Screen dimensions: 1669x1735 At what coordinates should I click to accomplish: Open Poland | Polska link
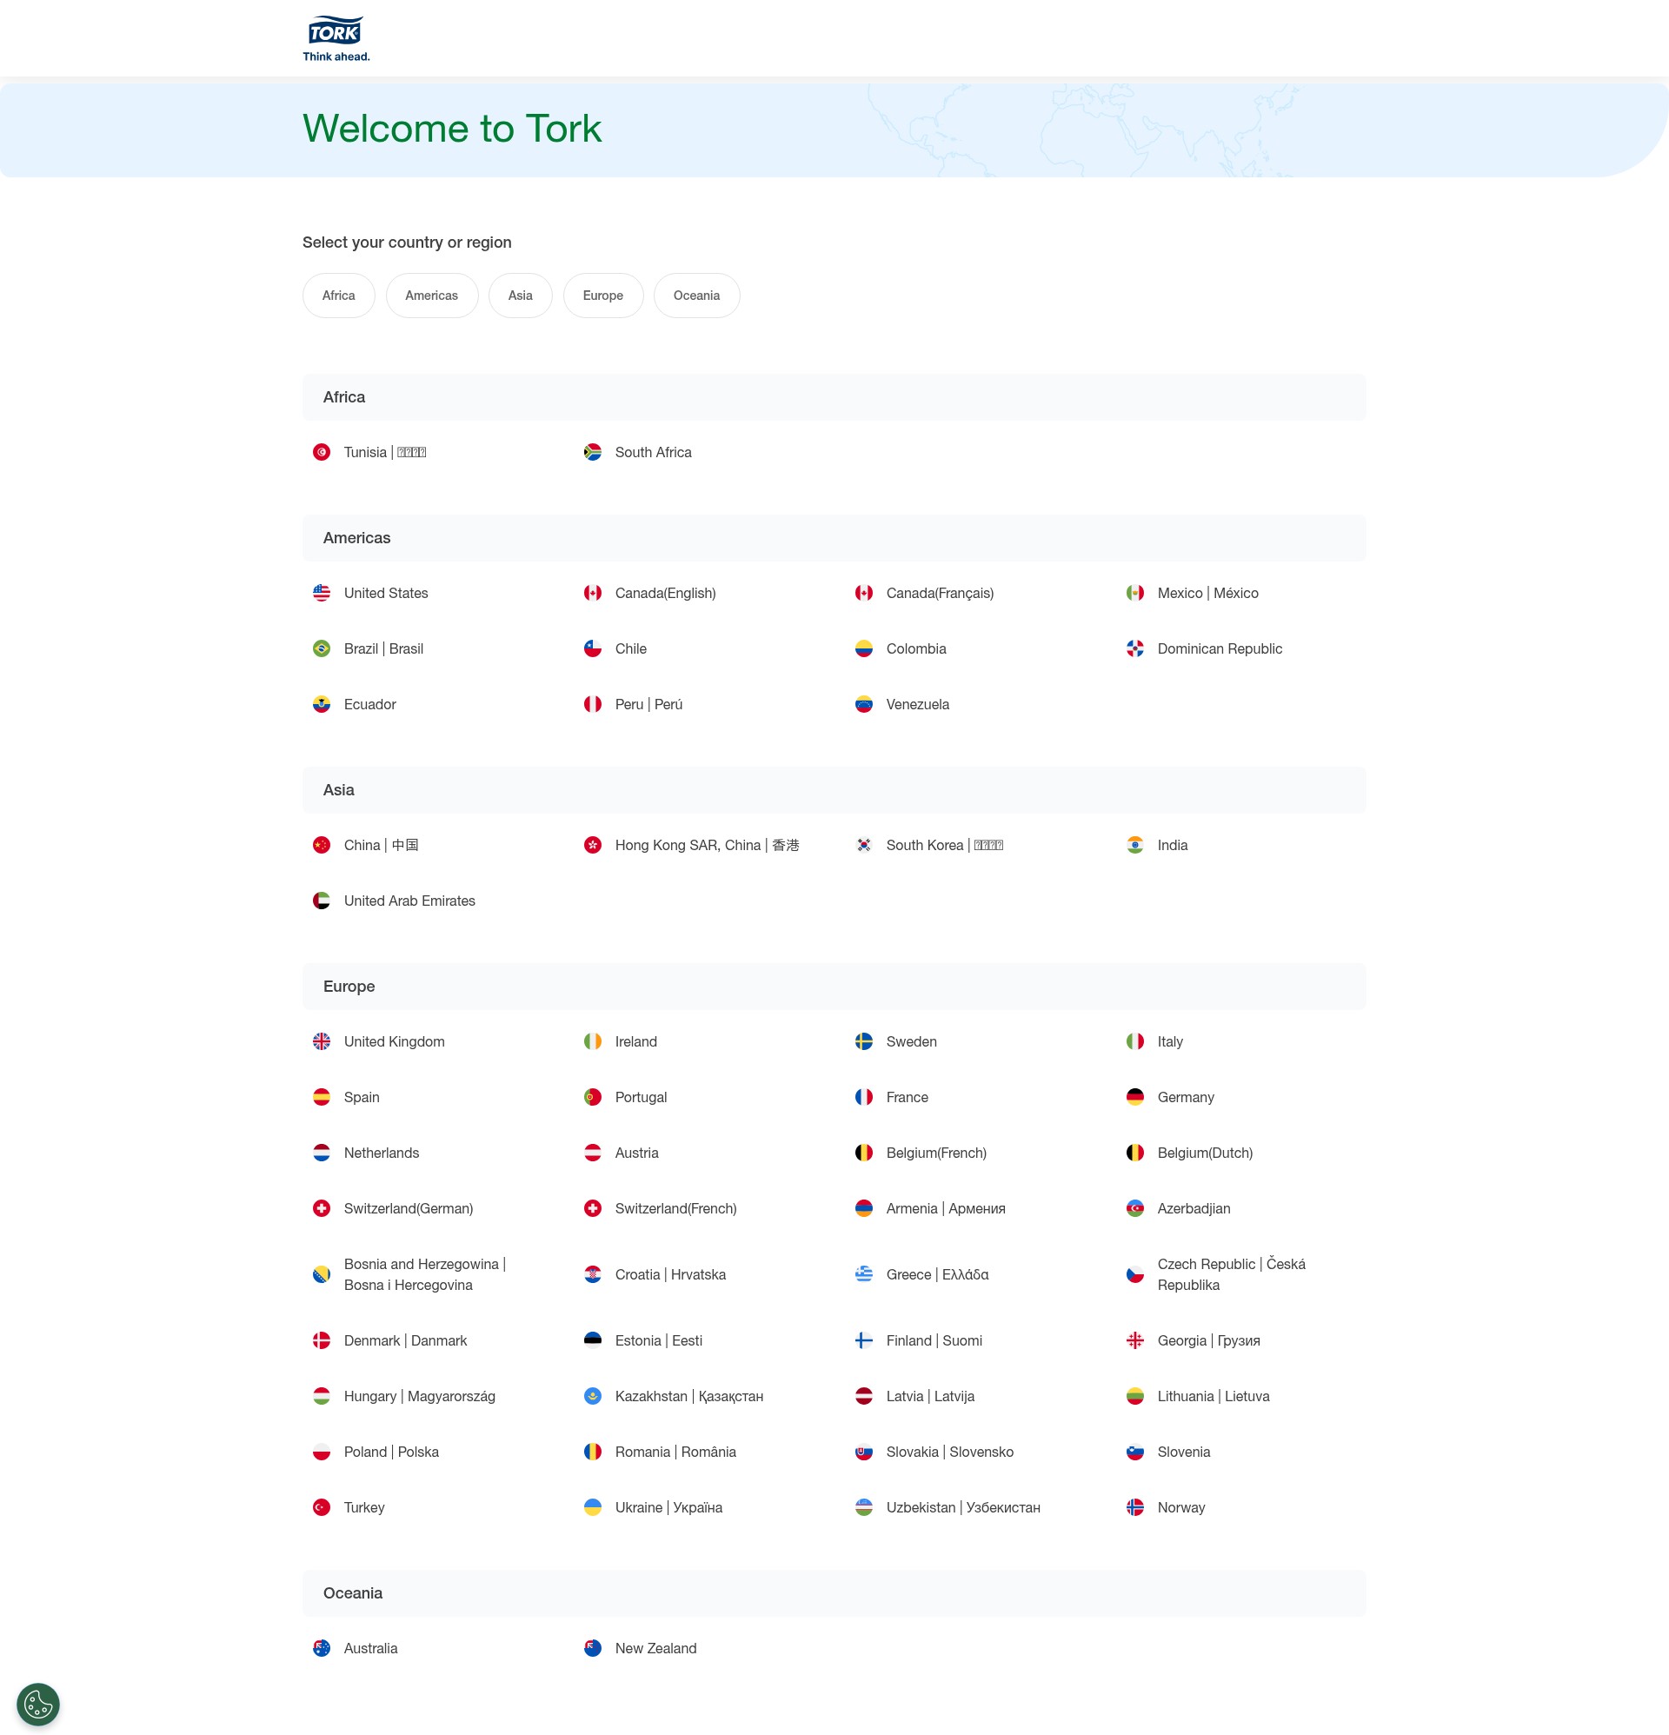pyautogui.click(x=391, y=1452)
